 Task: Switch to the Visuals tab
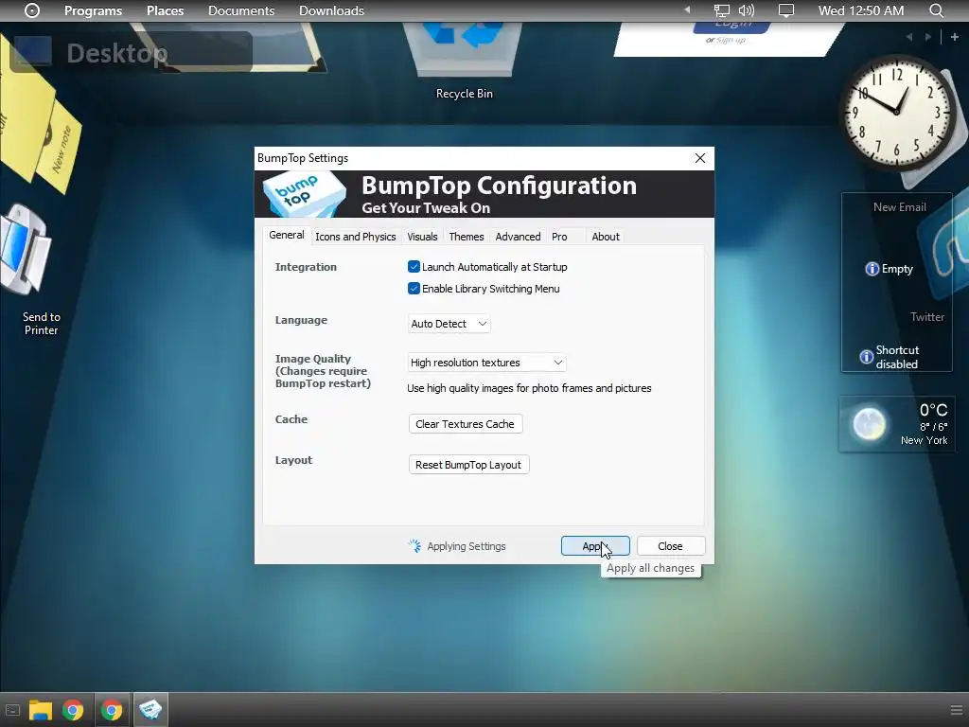[422, 236]
